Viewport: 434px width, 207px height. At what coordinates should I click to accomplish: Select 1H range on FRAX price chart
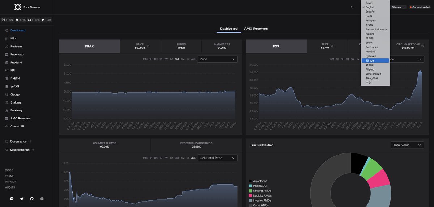pos(151,59)
